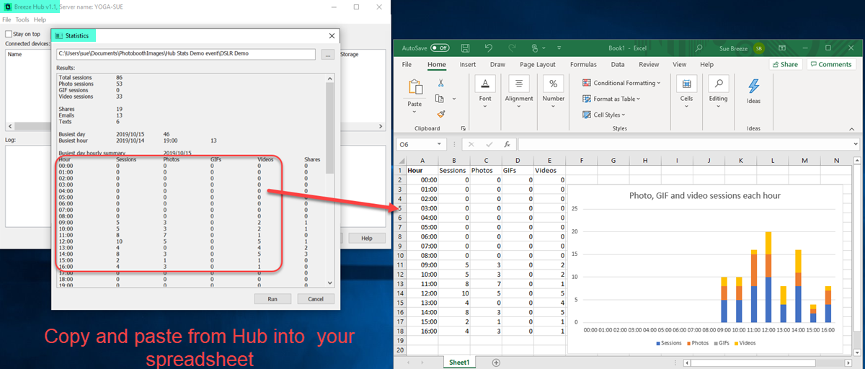
Task: Undo the last action in Excel
Action: (x=489, y=48)
